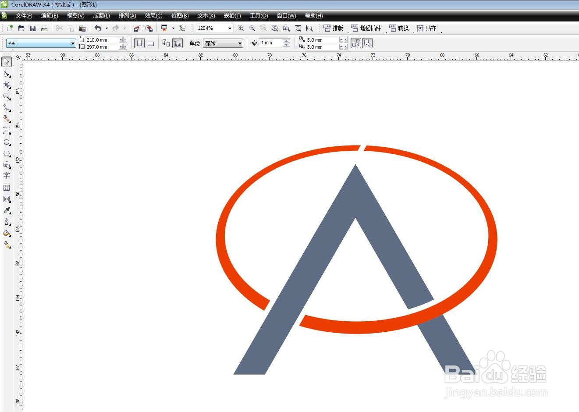
Task: Print the document
Action: point(44,28)
